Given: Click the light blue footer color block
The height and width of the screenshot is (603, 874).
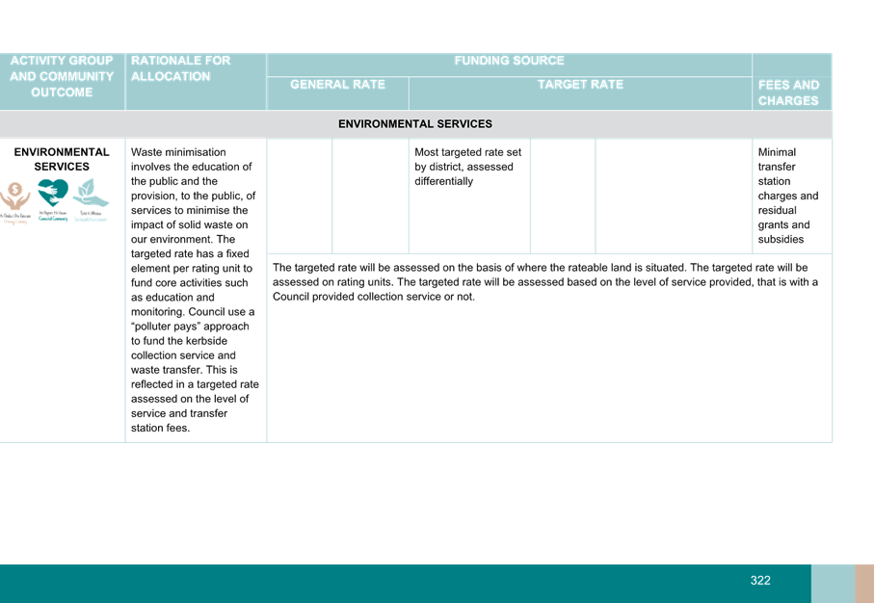Looking at the screenshot, I should pyautogui.click(x=832, y=583).
